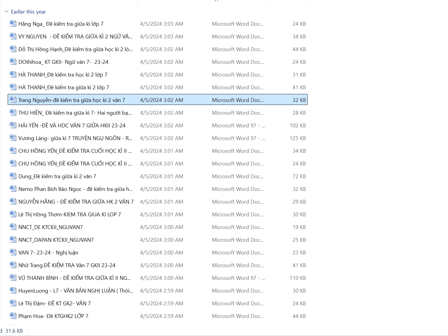
Task: Click Word icon beside VY NGUYEN file
Action: (x=13, y=36)
